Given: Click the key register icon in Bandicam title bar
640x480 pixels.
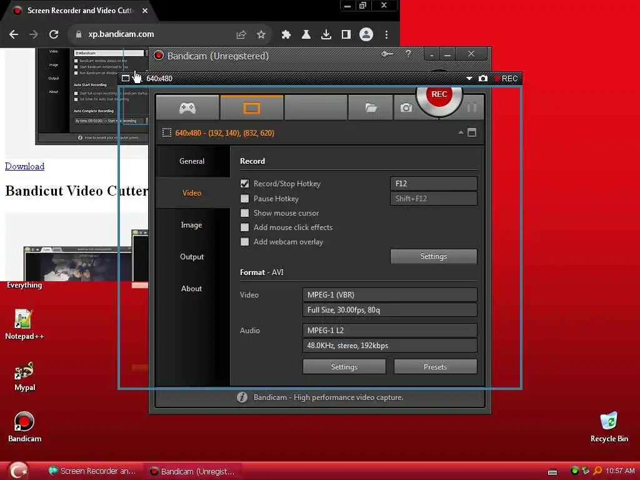Looking at the screenshot, I should 387,54.
